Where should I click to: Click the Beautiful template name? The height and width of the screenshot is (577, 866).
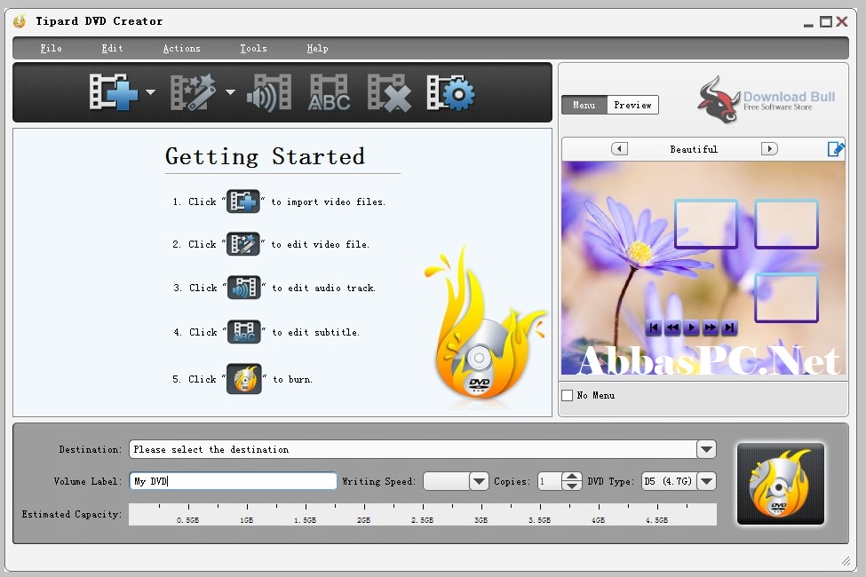694,149
